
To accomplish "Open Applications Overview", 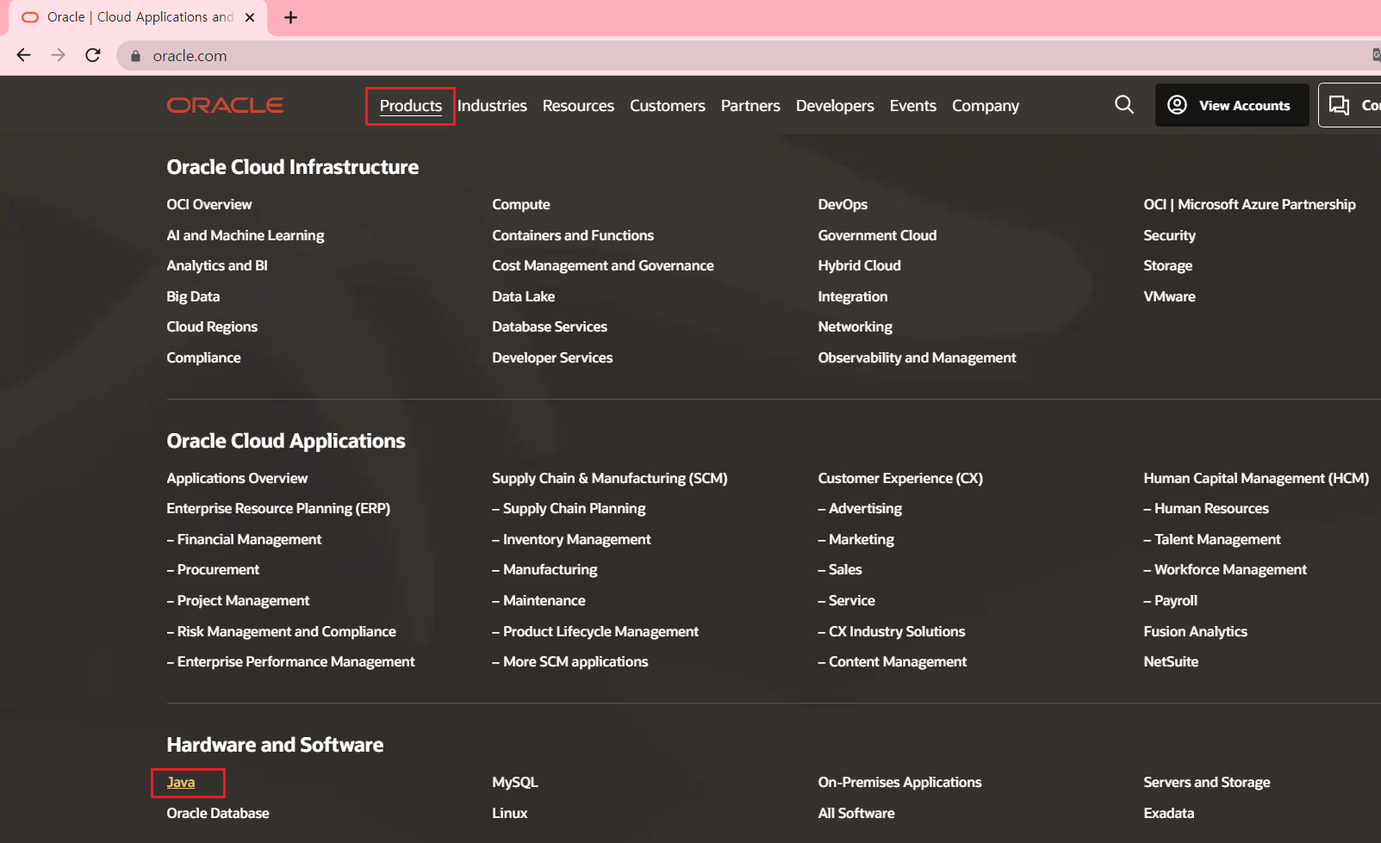I will tap(237, 478).
